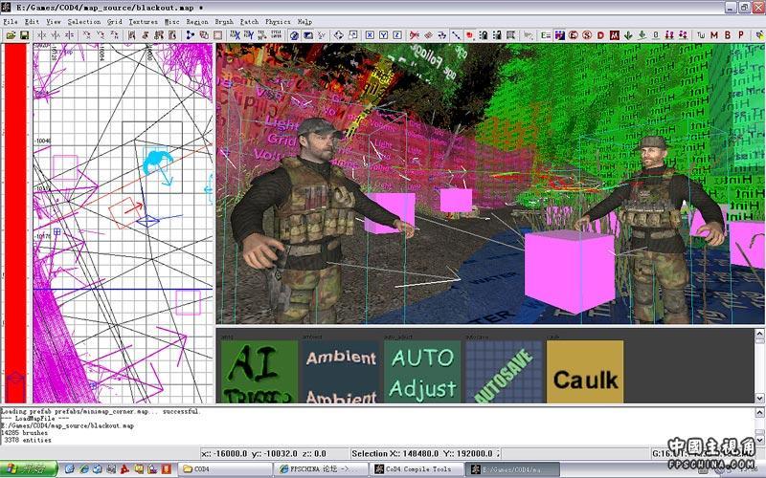This screenshot has height=478, width=766.
Task: Click the '14285 brushes' console line
Action: [x=25, y=433]
